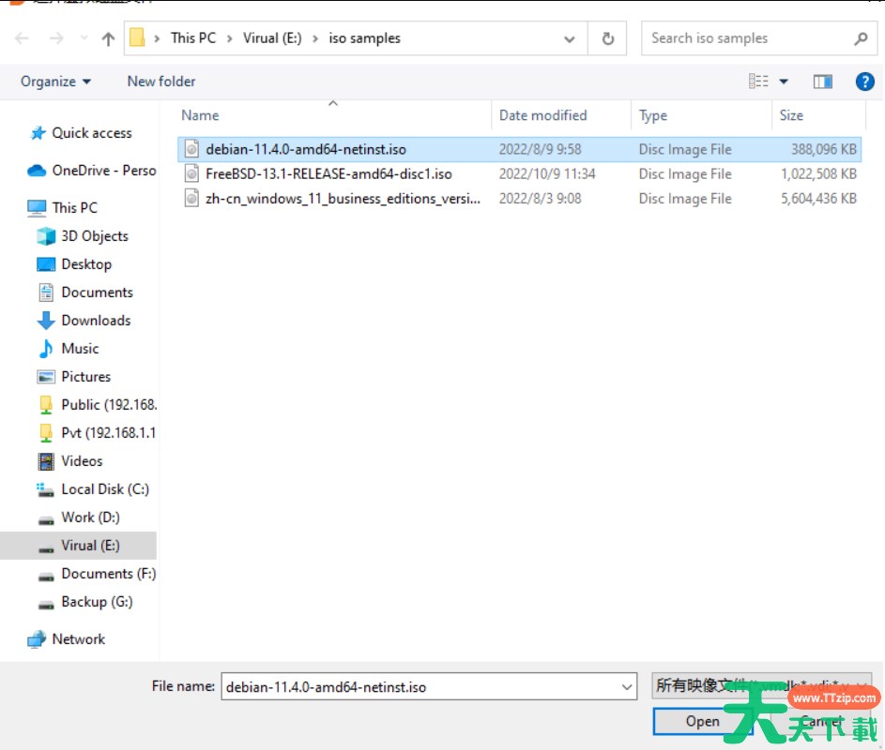
Task: Click the Quick access star icon
Action: [x=38, y=133]
